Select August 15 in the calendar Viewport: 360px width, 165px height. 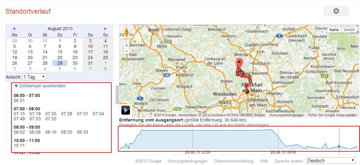[60, 52]
